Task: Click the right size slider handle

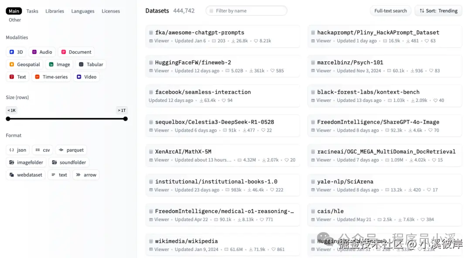Action: 125,119
